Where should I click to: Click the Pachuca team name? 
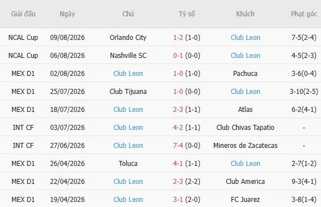tap(245, 74)
